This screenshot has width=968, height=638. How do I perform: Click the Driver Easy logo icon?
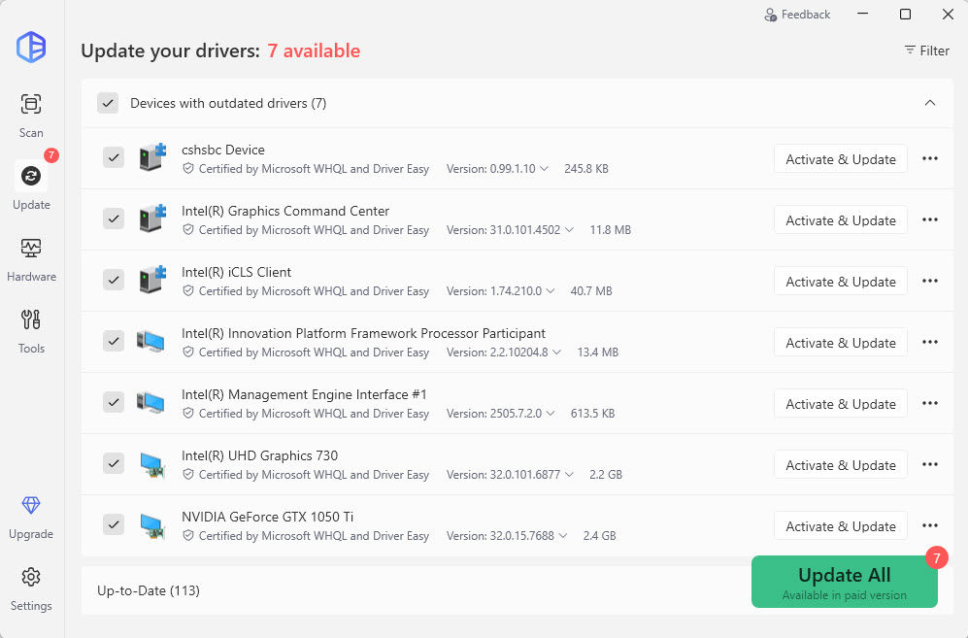(31, 48)
